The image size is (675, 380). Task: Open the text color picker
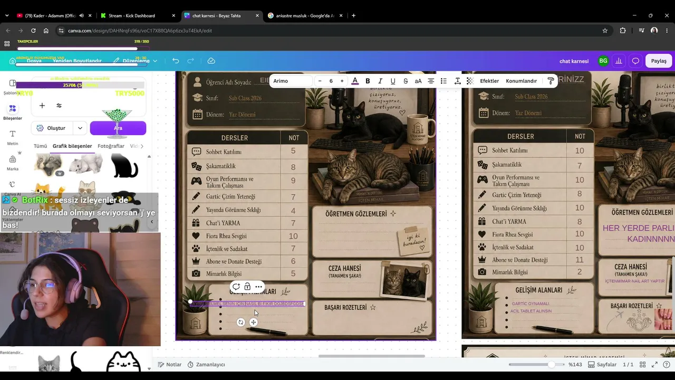coord(355,81)
